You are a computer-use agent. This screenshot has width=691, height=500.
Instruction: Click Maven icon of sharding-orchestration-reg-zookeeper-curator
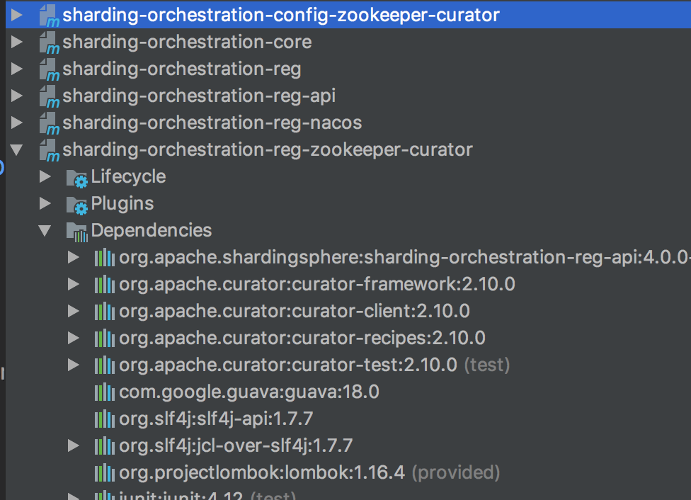pyautogui.click(x=48, y=150)
